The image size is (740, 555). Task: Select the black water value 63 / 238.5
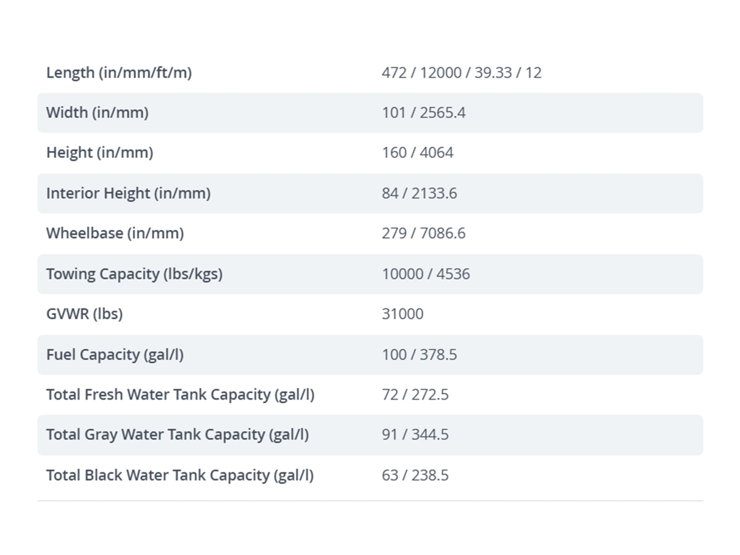coord(415,475)
